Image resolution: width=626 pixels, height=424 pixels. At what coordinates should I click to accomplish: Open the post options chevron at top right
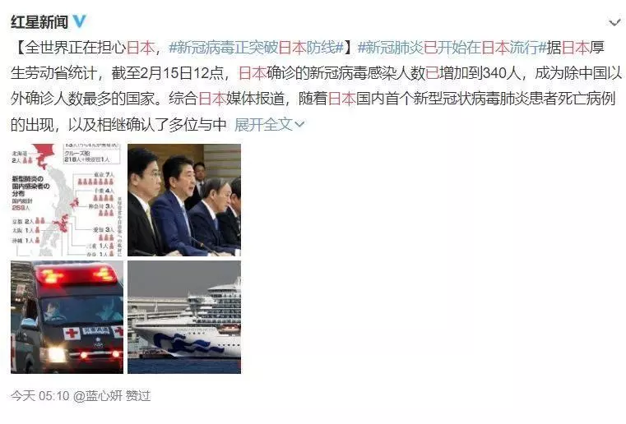coord(614,23)
